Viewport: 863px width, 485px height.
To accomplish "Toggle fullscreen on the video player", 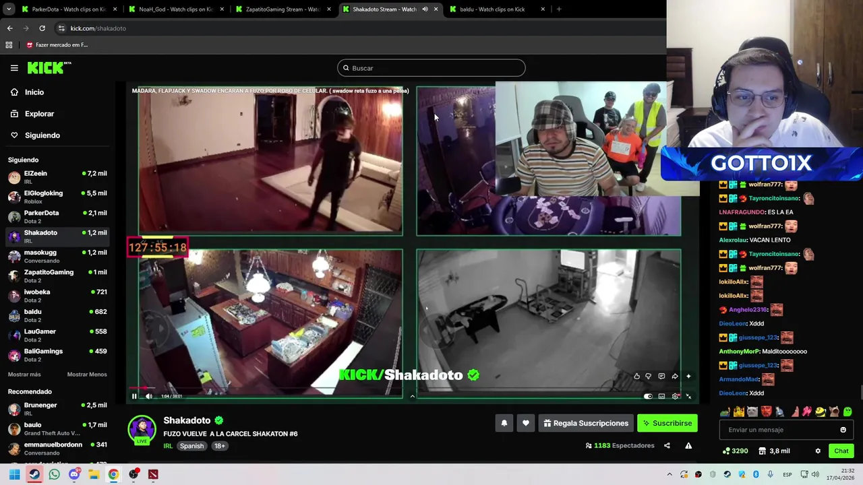I will click(688, 396).
